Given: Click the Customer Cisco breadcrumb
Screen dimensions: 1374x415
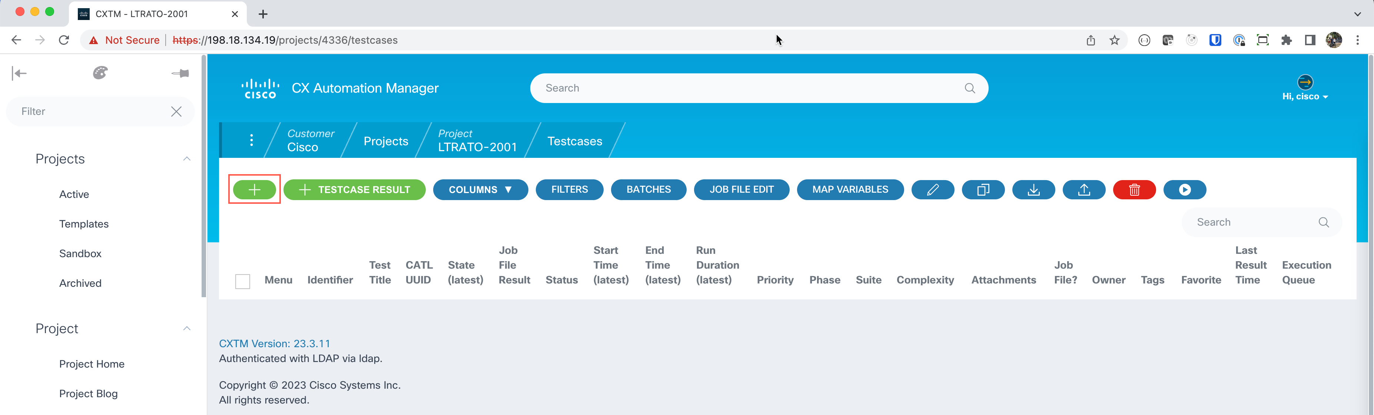Looking at the screenshot, I should click(x=311, y=140).
